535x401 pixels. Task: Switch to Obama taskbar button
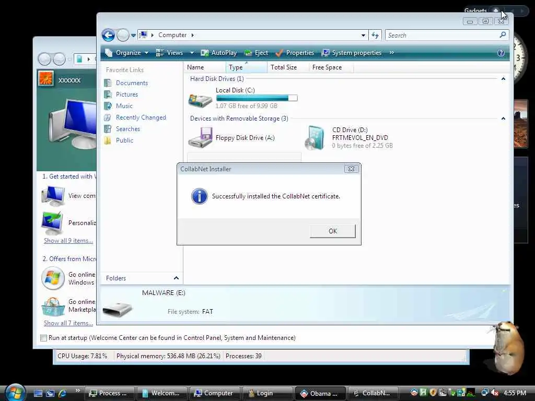click(x=320, y=393)
